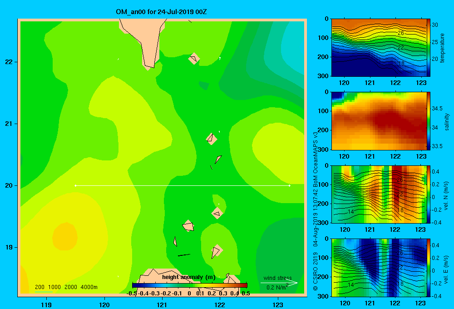454x309 pixels.
Task: Click latitude label 22 on the main map
Action: 9,62
